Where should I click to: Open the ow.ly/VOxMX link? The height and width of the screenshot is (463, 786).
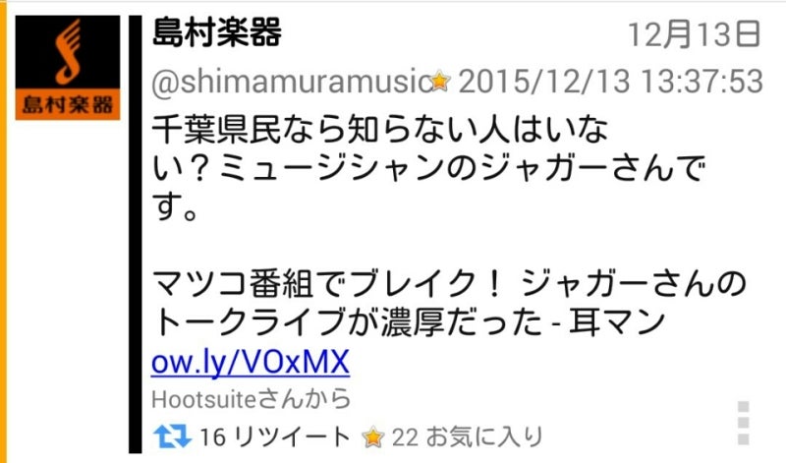click(x=251, y=362)
